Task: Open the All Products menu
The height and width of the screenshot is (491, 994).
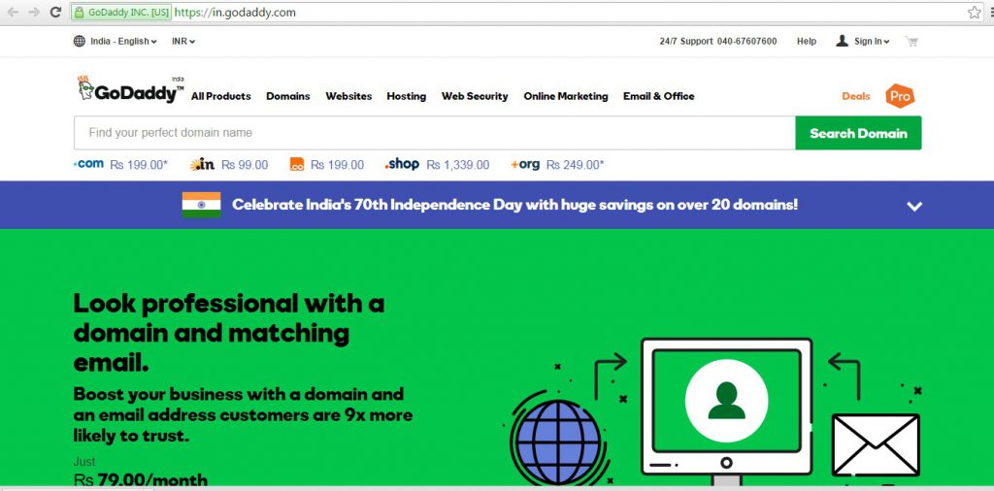Action: (220, 96)
